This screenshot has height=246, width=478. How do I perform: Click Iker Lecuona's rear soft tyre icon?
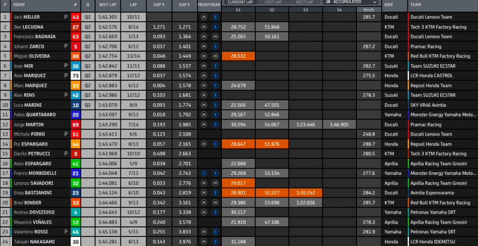tap(214, 27)
